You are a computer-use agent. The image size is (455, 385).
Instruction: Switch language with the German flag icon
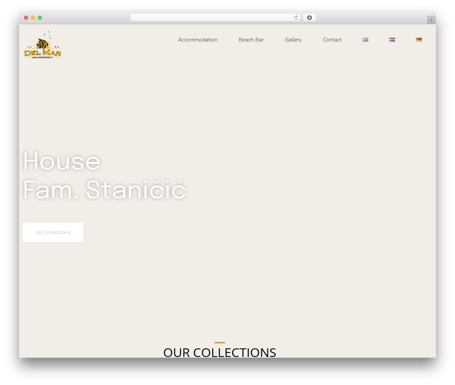pos(419,40)
